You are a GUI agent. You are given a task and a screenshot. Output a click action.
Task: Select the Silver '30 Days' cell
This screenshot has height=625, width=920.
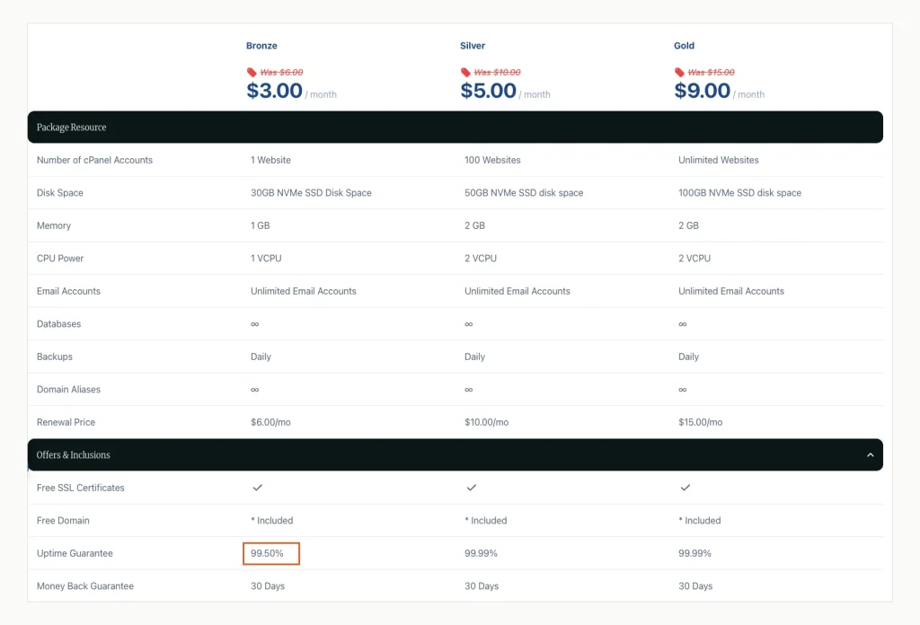click(x=482, y=586)
